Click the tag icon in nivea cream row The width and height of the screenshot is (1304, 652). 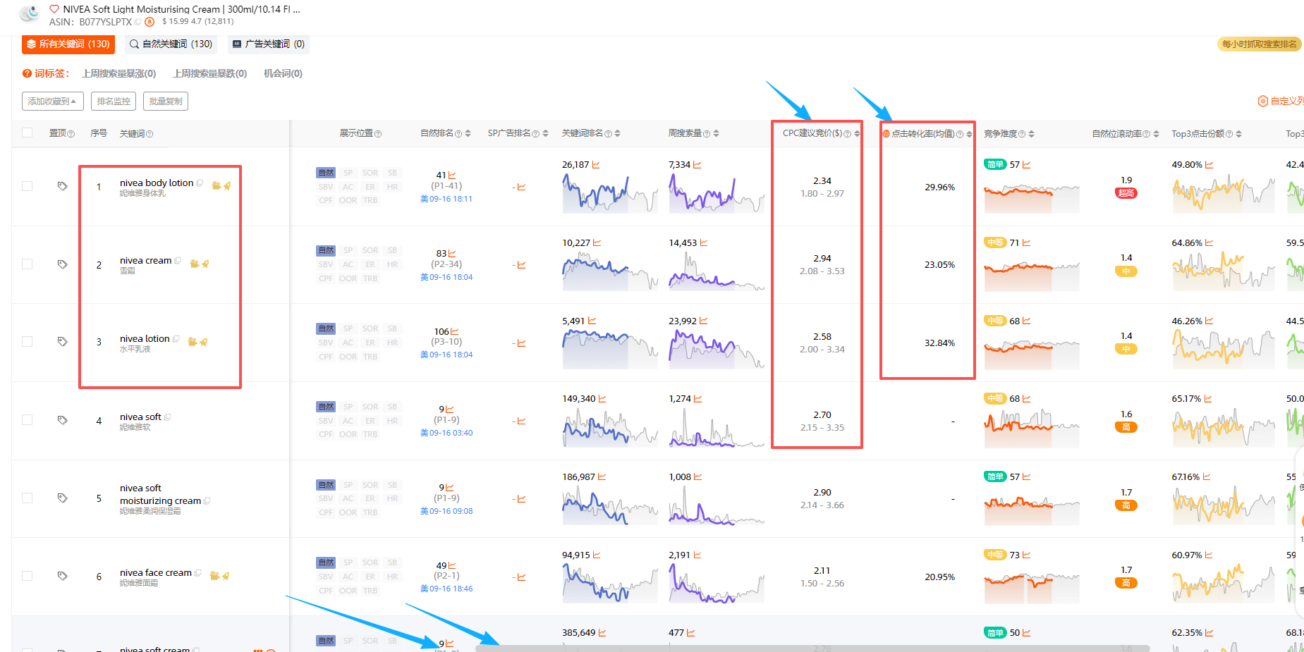(x=62, y=264)
